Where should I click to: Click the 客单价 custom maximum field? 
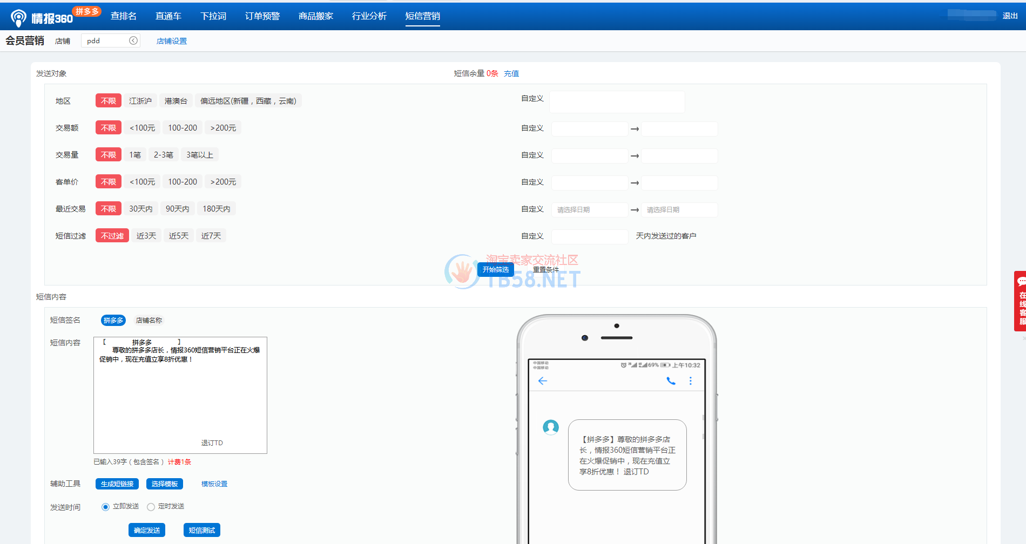pos(680,183)
